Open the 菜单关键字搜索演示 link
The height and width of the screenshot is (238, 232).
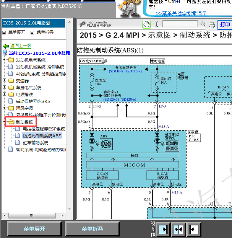[x=181, y=14]
